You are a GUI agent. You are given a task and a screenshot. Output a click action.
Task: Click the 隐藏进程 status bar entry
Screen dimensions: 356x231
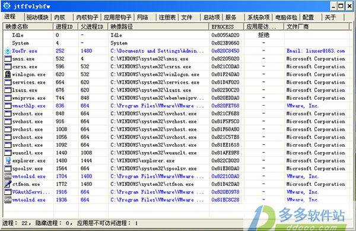pos(53,223)
